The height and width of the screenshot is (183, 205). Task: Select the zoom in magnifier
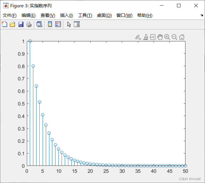point(167,37)
